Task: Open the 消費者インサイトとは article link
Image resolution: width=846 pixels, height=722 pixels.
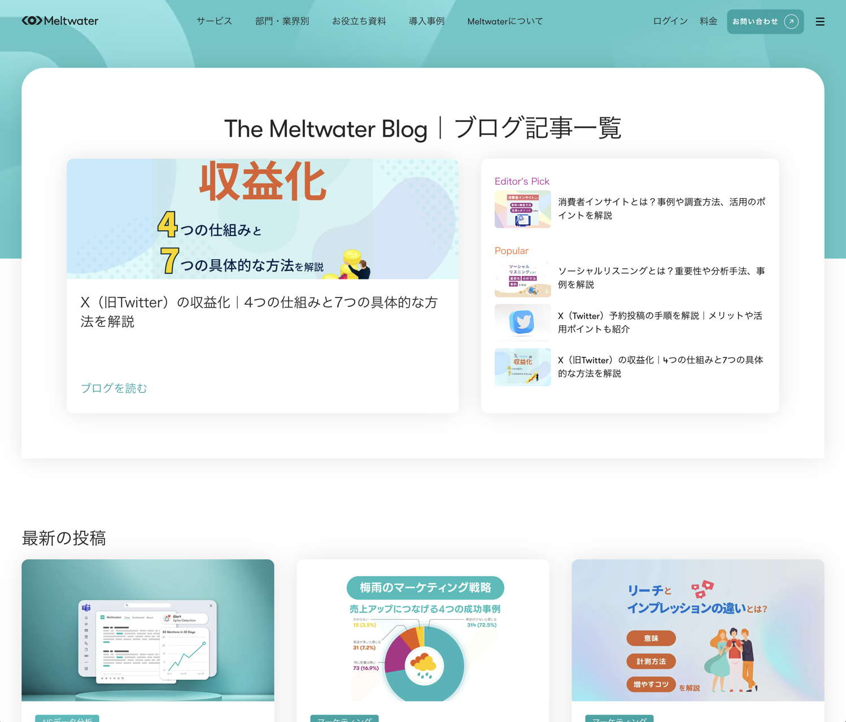Action: pyautogui.click(x=662, y=209)
